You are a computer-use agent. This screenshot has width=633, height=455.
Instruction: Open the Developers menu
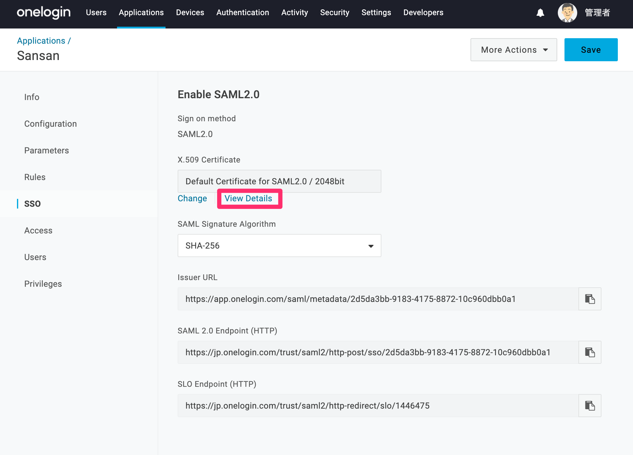click(x=423, y=12)
